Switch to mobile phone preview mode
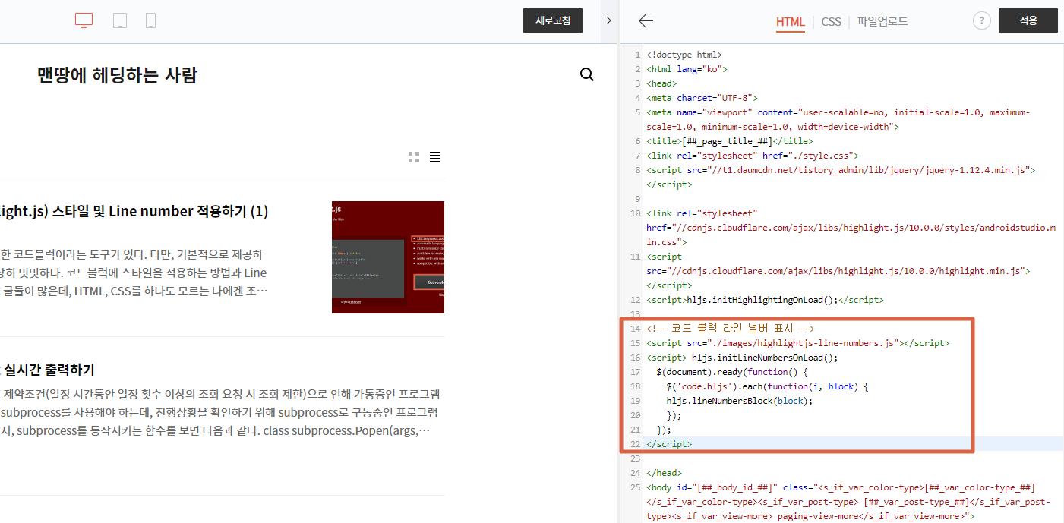Screen dimensions: 1064x523 [x=150, y=20]
